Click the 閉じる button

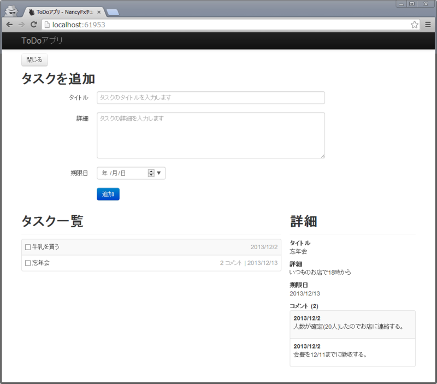tap(34, 59)
